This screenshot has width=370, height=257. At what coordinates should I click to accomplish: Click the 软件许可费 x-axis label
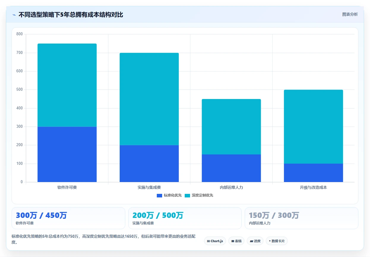tap(67, 188)
